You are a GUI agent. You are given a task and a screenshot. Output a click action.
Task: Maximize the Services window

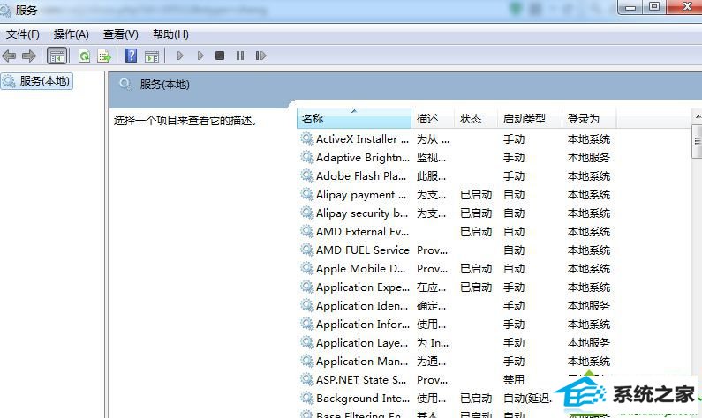(x=654, y=7)
